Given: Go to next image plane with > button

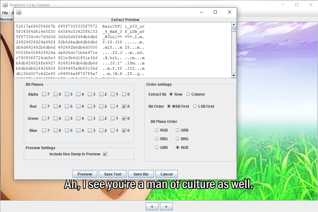Looking at the screenshot, I should click(x=166, y=206).
